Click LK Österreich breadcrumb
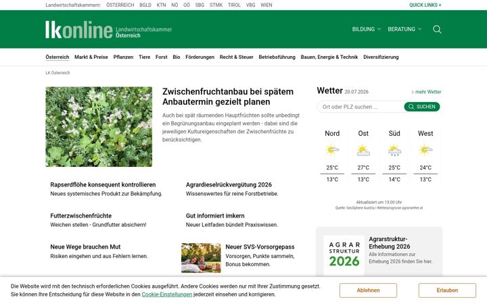This screenshot has height=304, width=487. pyautogui.click(x=57, y=73)
